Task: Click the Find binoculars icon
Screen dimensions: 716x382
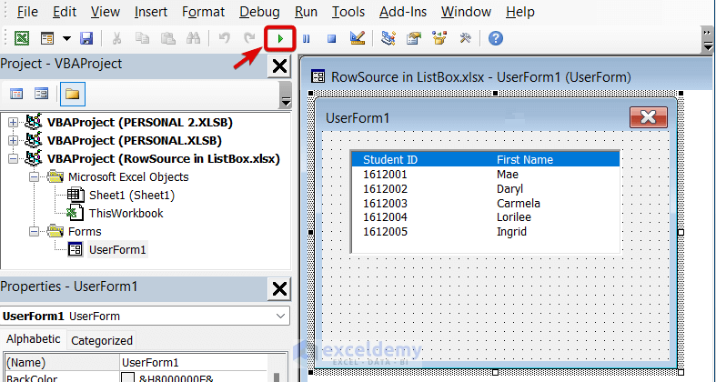Action: (193, 38)
